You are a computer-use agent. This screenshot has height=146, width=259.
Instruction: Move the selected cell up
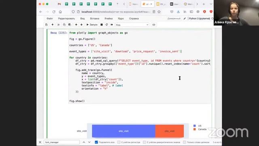(76, 25)
